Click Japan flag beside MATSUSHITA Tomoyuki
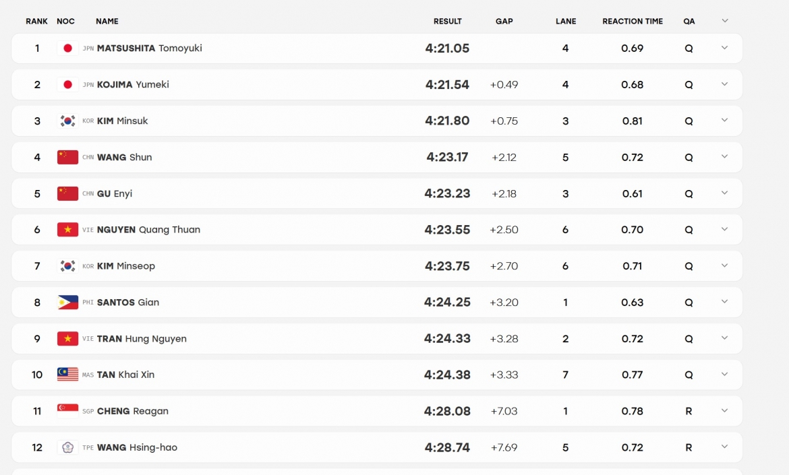This screenshot has height=475, width=789. pos(67,49)
